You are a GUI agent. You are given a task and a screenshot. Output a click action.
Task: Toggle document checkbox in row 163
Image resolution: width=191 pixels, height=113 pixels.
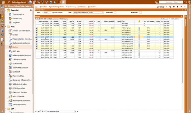coord(139,33)
